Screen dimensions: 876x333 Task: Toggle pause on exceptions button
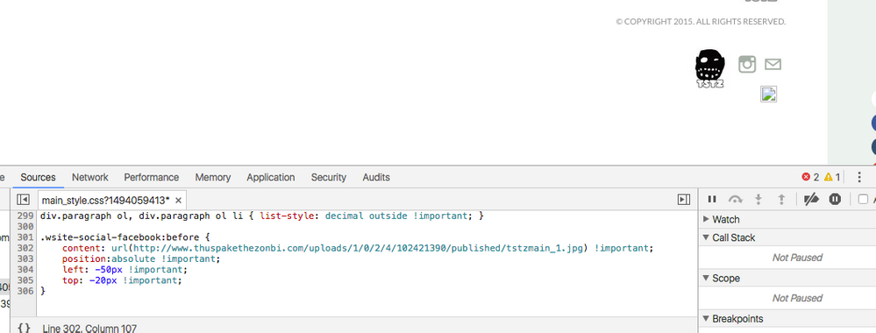click(835, 200)
